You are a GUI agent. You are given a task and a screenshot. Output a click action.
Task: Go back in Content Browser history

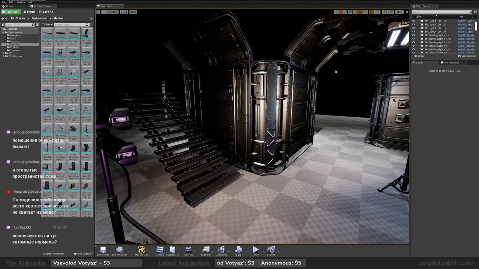(3, 18)
